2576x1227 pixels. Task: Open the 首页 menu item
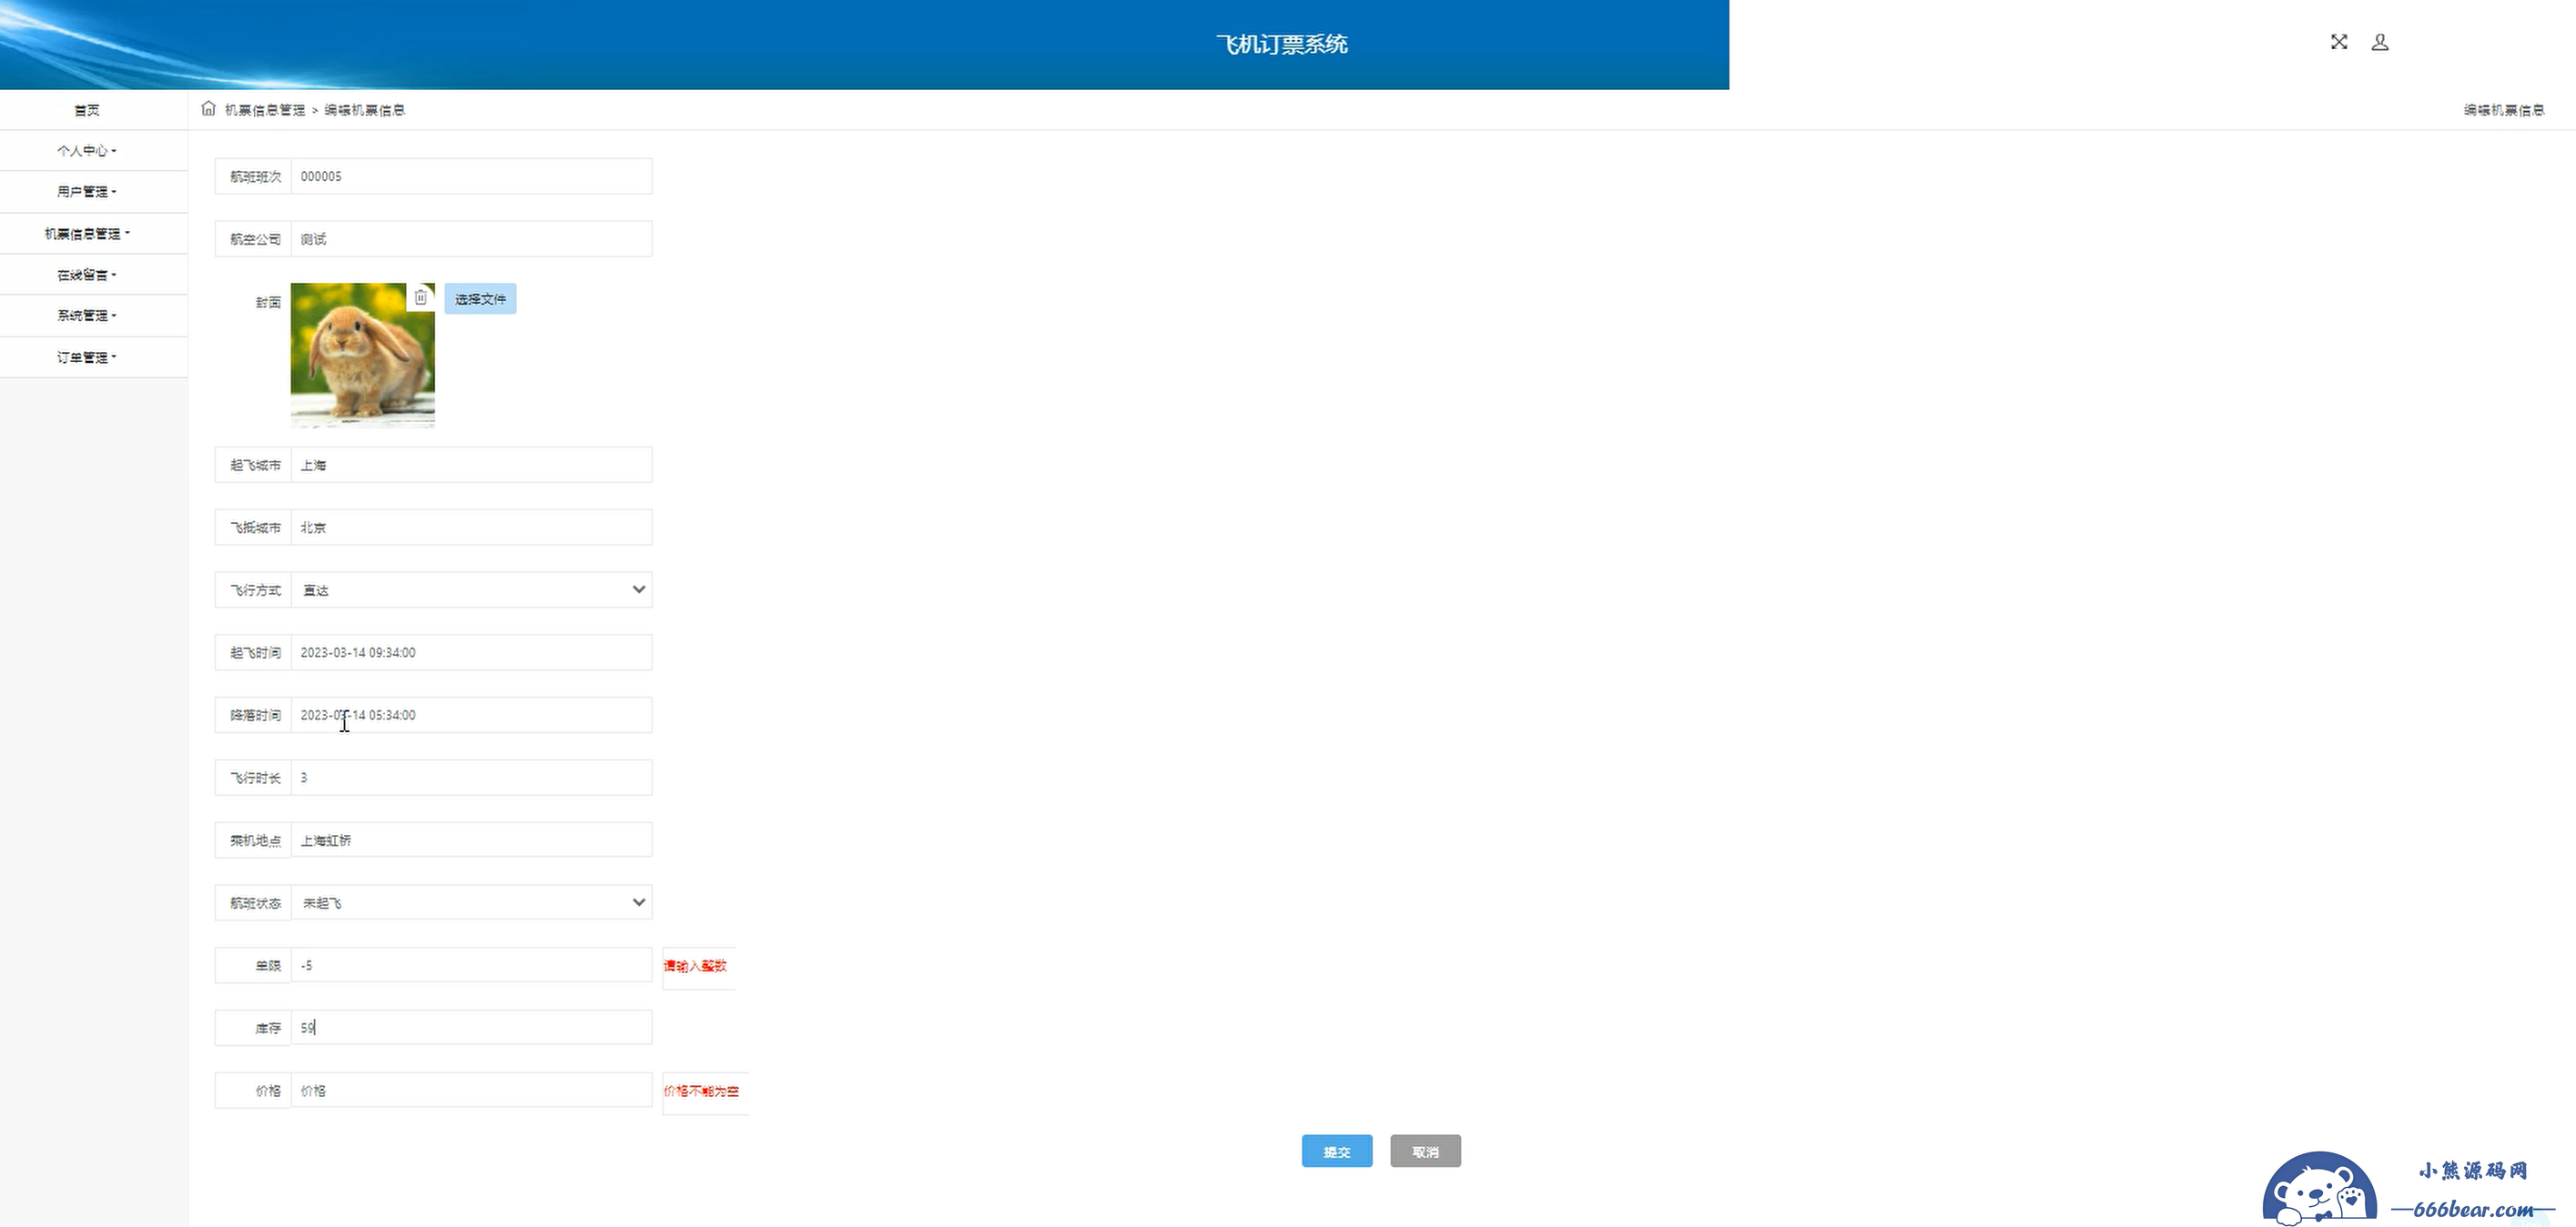[87, 110]
